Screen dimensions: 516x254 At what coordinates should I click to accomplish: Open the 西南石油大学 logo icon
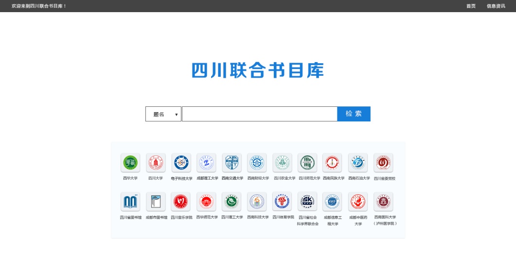pyautogui.click(x=358, y=163)
